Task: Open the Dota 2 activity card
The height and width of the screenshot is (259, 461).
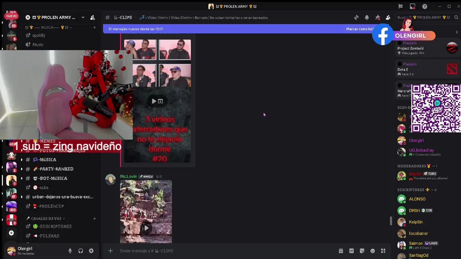Action: click(x=428, y=69)
